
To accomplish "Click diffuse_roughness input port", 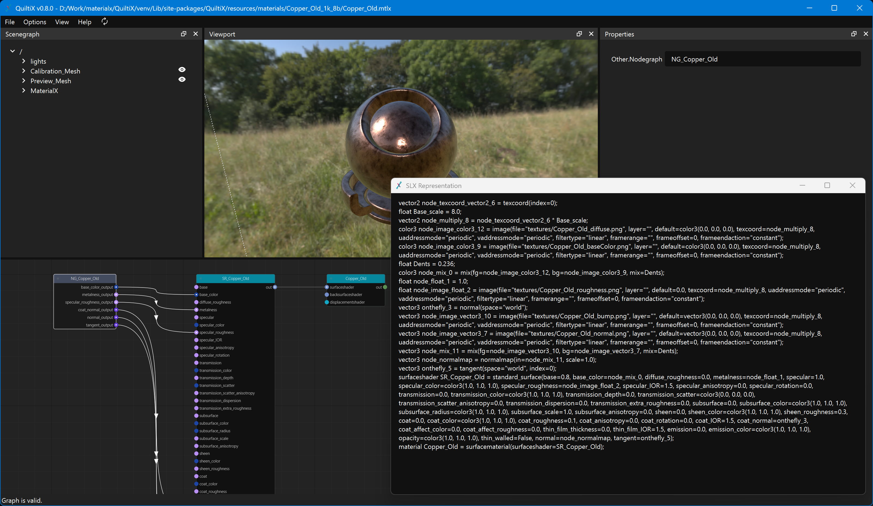I will tap(196, 302).
